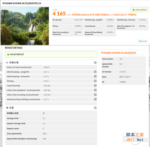Expand Web Browsing - Amazonia details

tap(95, 76)
